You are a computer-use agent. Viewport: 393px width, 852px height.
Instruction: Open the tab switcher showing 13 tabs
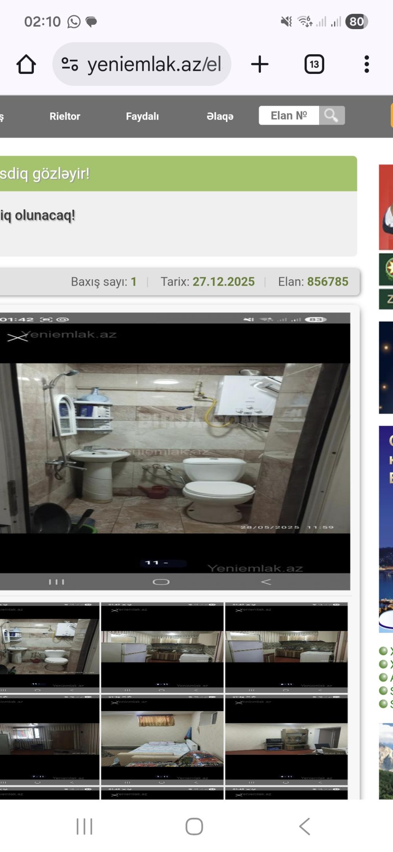[314, 64]
